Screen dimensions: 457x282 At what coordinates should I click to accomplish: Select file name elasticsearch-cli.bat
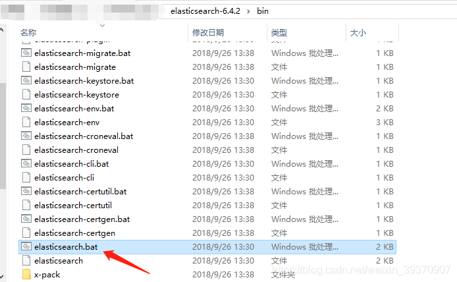pos(71,164)
